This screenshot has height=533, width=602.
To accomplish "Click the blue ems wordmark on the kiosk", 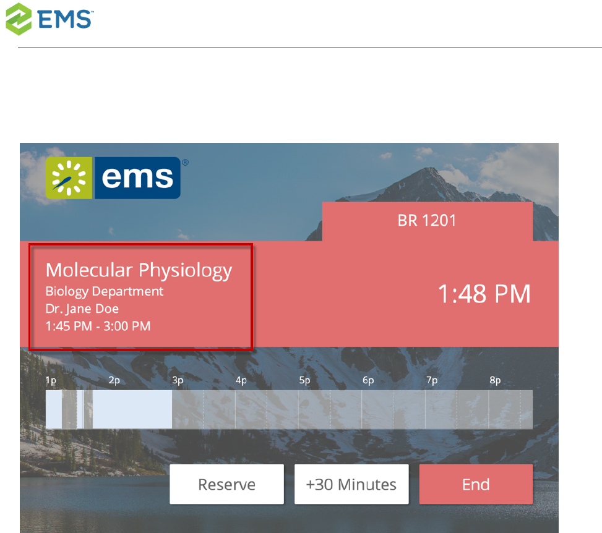I will [x=137, y=177].
